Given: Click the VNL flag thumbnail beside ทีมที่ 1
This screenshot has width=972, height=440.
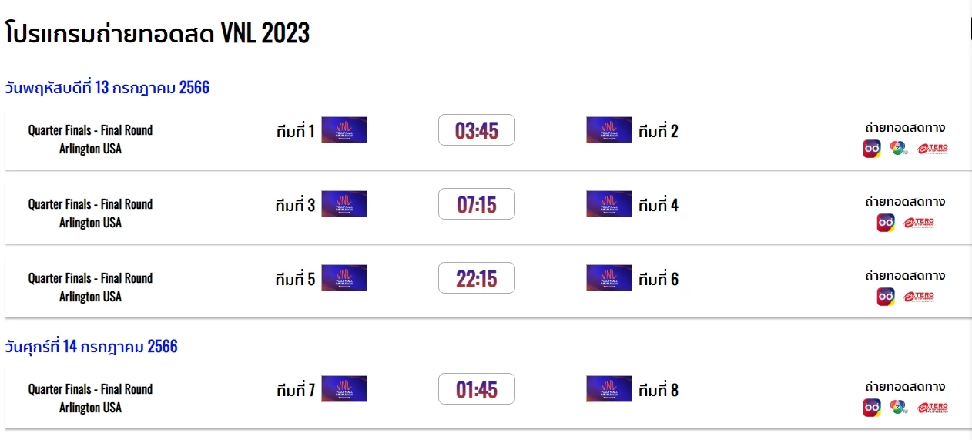Looking at the screenshot, I should coord(344,130).
